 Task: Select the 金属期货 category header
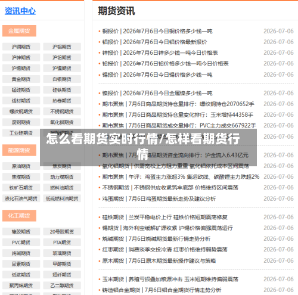click(x=19, y=31)
